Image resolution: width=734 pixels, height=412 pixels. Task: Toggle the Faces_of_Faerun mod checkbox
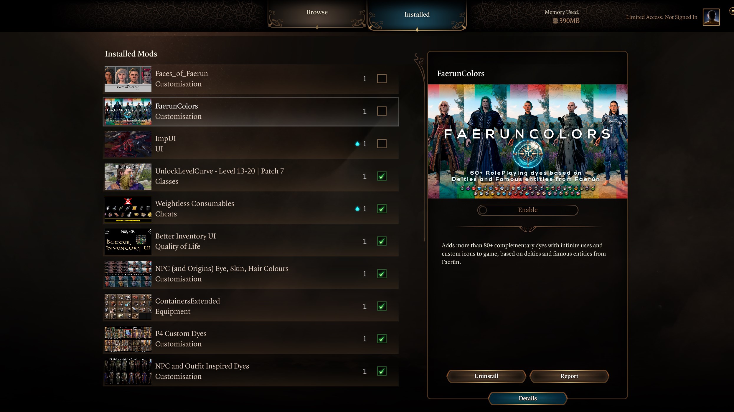pos(382,79)
